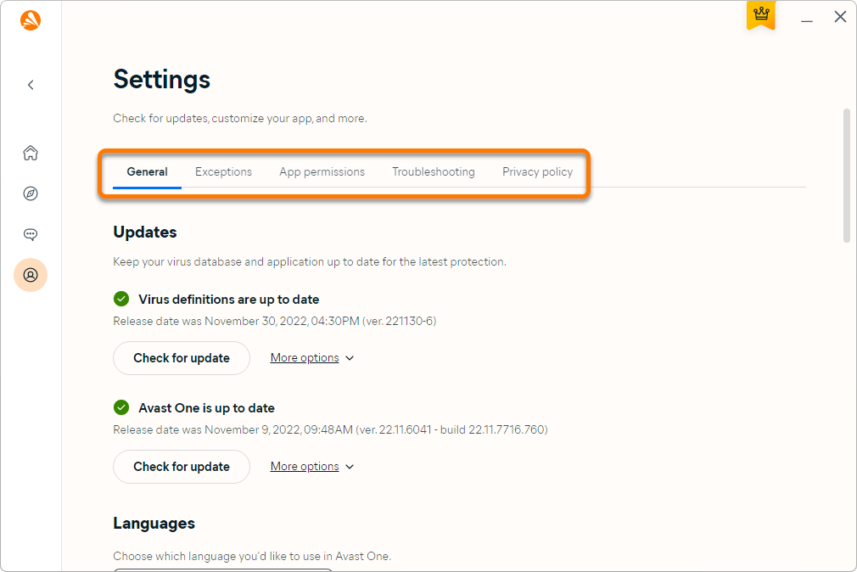Viewport: 857px width, 572px height.
Task: Check for Avast One application update
Action: point(181,467)
